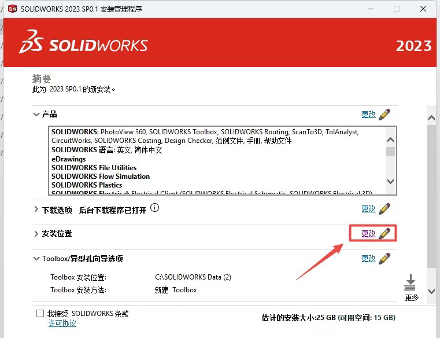The width and height of the screenshot is (440, 338).
Task: Select the eDrawings entry in product list
Action: 68,159
